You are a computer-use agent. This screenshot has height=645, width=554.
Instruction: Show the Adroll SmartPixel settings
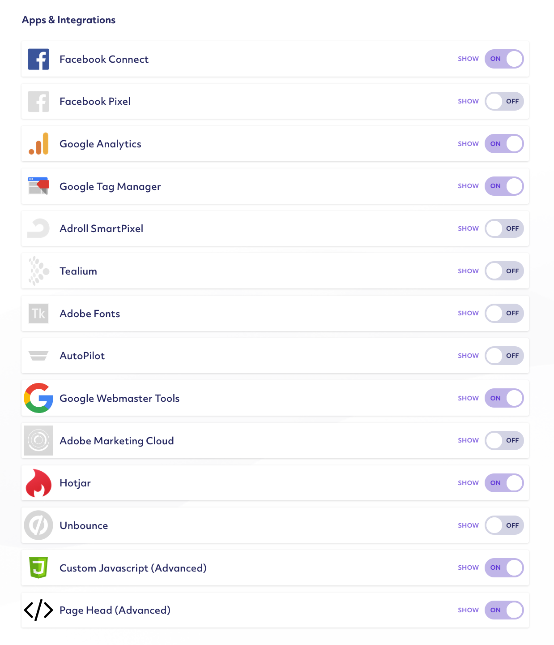pos(468,228)
